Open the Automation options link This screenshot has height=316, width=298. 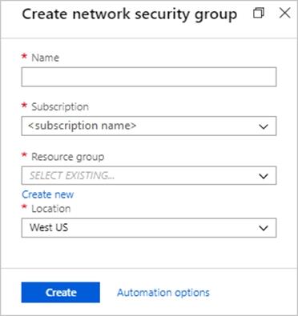pos(163,293)
